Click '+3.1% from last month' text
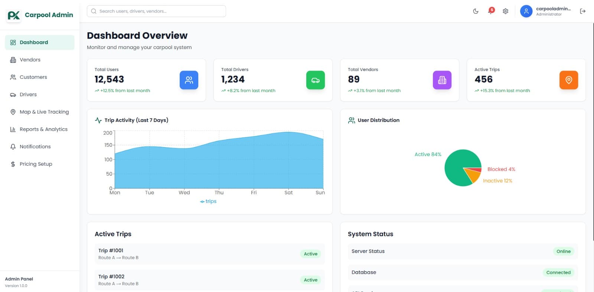This screenshot has width=594, height=292. pos(377,91)
